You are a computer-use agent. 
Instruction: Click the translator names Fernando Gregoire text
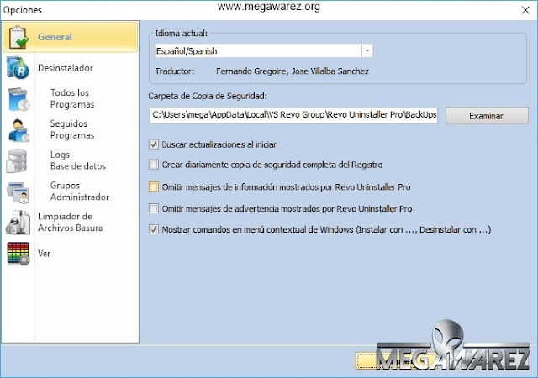tap(293, 71)
